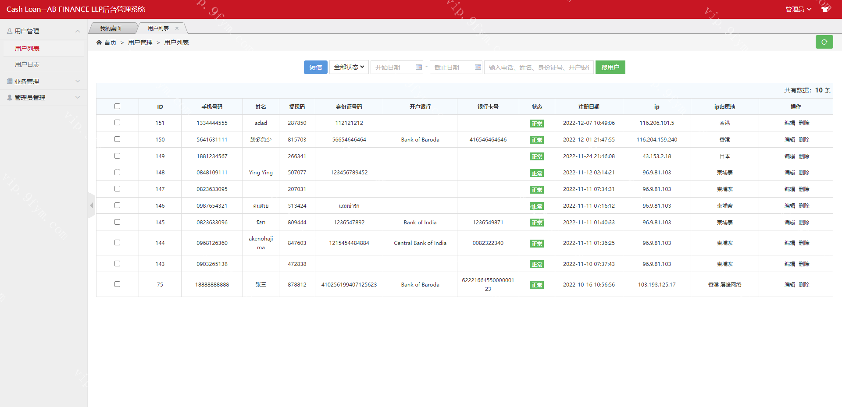This screenshot has width=842, height=407.
Task: Click the green 搜用户 search button
Action: (x=610, y=67)
